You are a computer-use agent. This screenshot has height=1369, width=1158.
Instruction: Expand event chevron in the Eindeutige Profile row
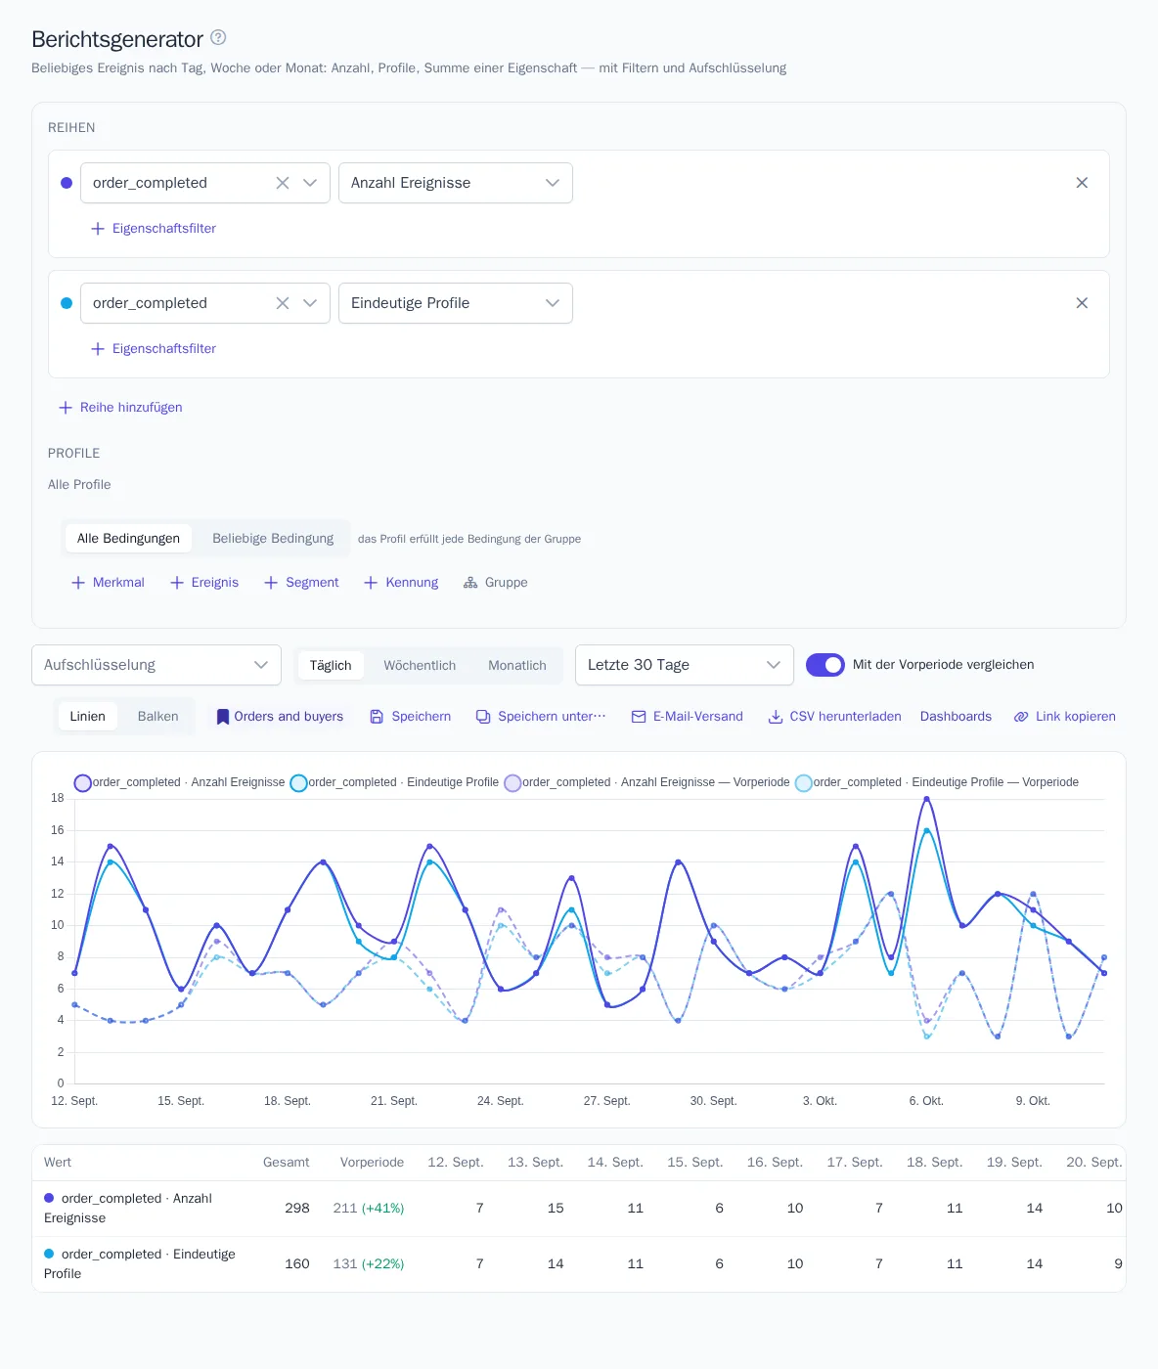click(310, 303)
